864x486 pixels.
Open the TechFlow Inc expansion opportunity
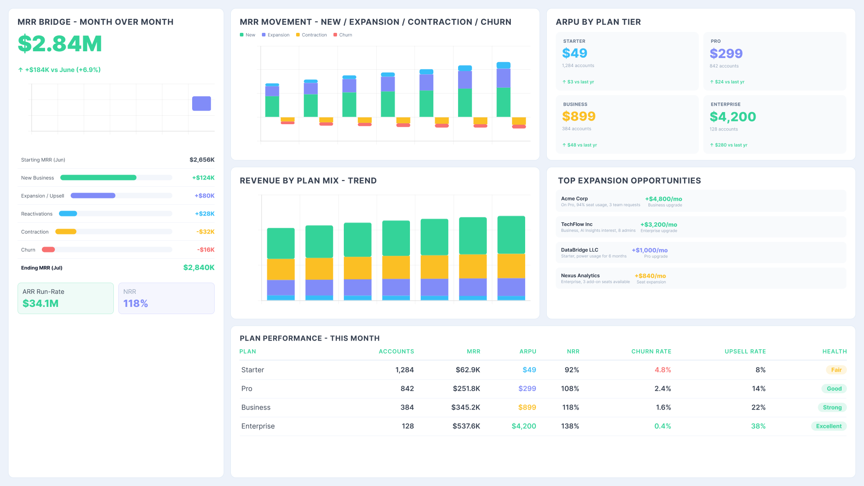(701, 227)
